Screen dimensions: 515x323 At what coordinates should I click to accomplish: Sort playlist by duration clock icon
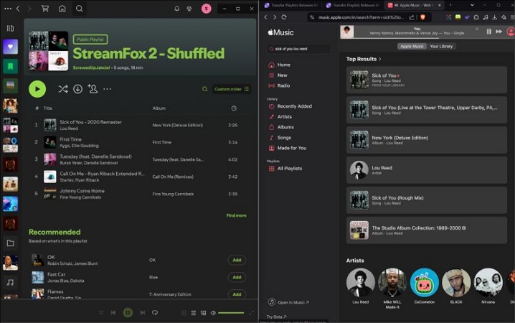[234, 108]
